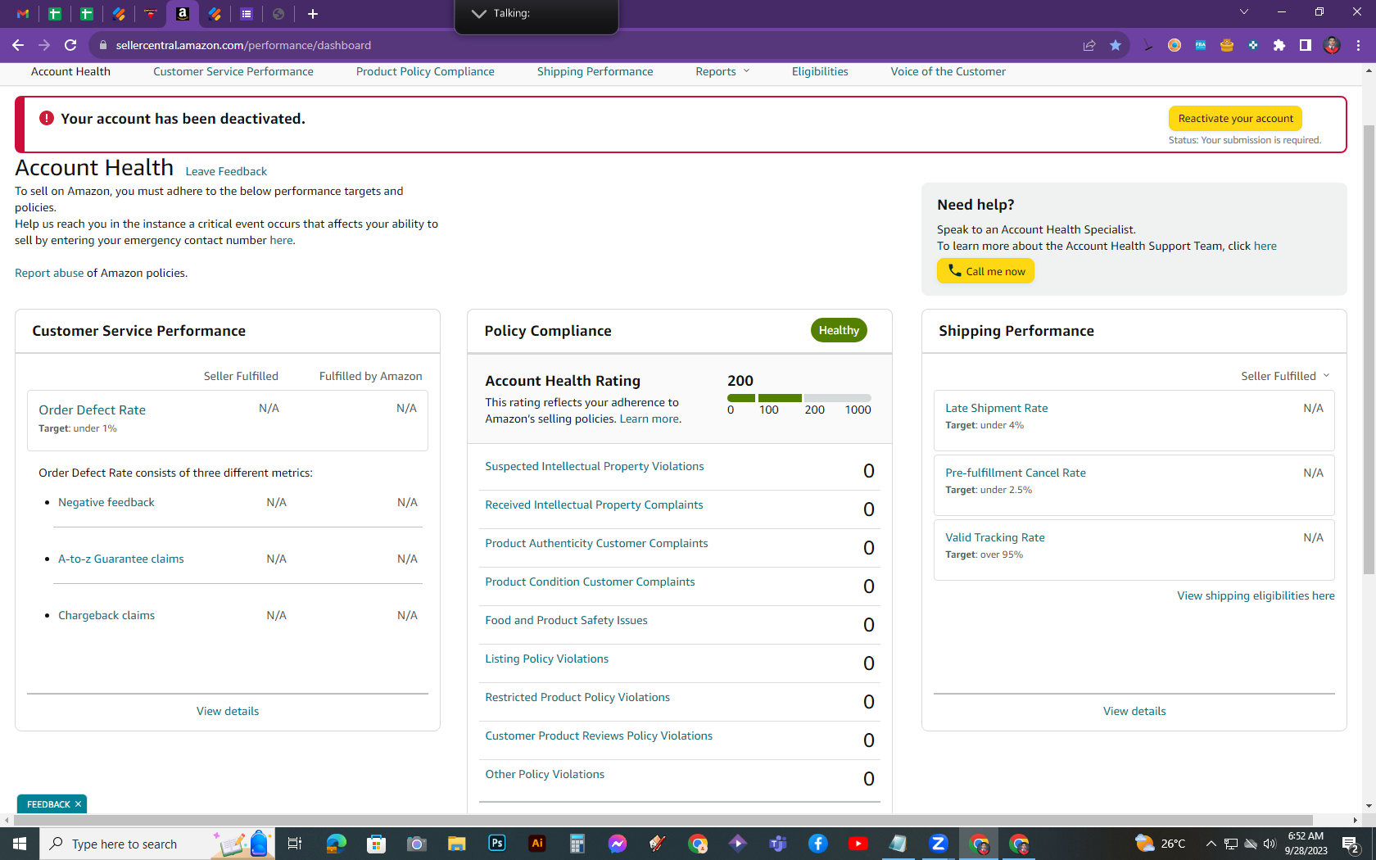
Task: Collapse the Talking overlay chevron
Action: click(x=479, y=13)
